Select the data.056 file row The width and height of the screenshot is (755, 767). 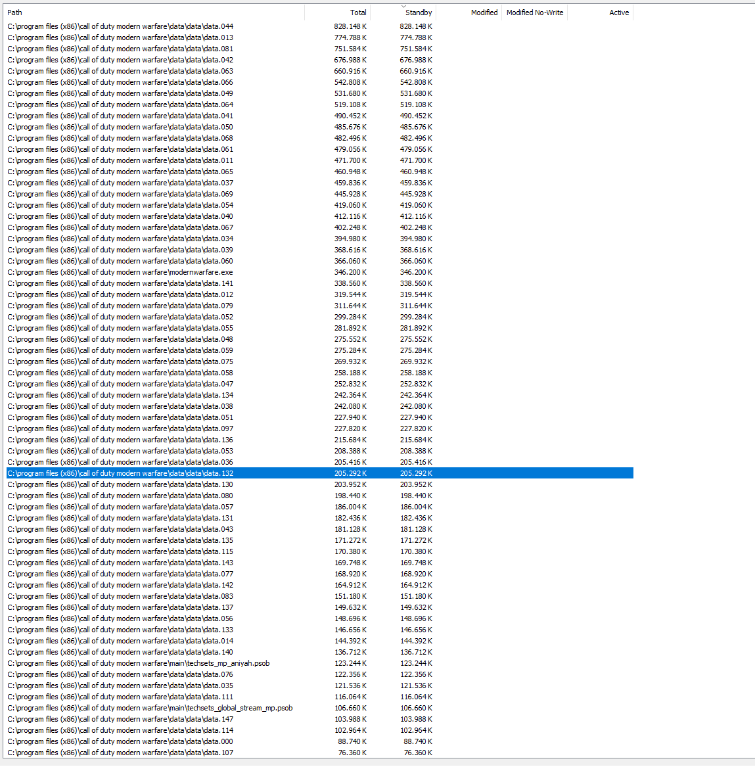[x=320, y=618]
